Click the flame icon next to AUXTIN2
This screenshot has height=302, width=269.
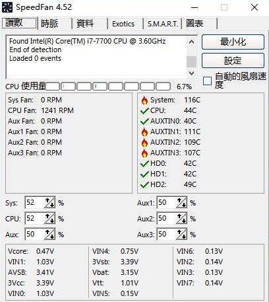coord(144,142)
